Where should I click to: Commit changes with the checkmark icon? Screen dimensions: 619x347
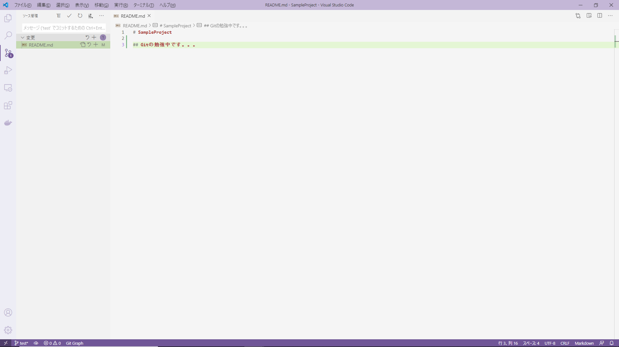(x=69, y=15)
